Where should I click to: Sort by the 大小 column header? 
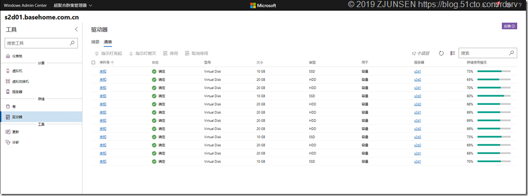tap(259, 62)
